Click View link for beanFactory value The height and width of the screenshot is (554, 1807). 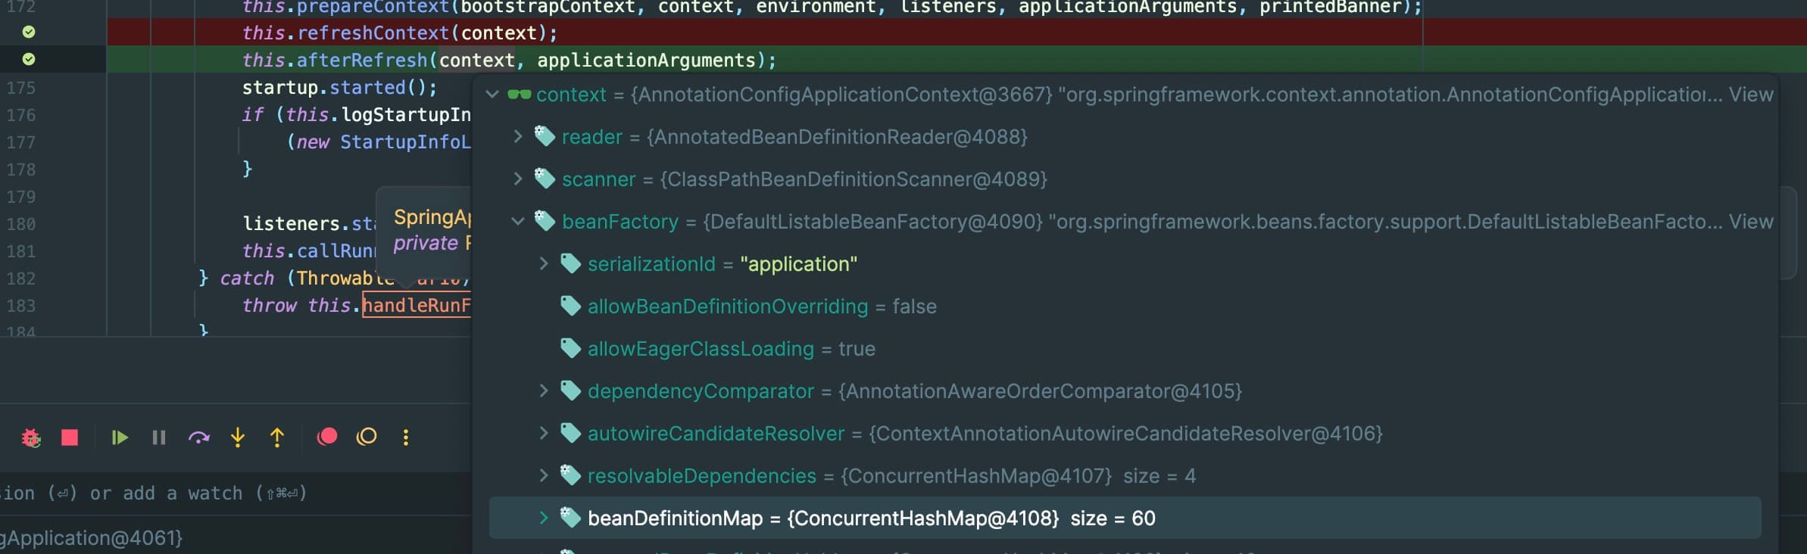(x=1750, y=222)
